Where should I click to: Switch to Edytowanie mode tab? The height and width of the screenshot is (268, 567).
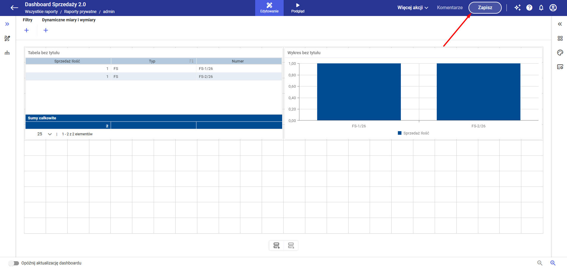click(269, 8)
